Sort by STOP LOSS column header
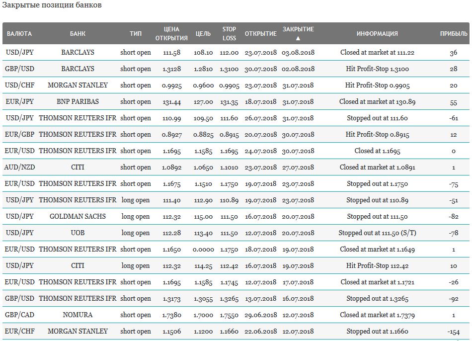Image resolution: width=472 pixels, height=341 pixels. tap(229, 34)
